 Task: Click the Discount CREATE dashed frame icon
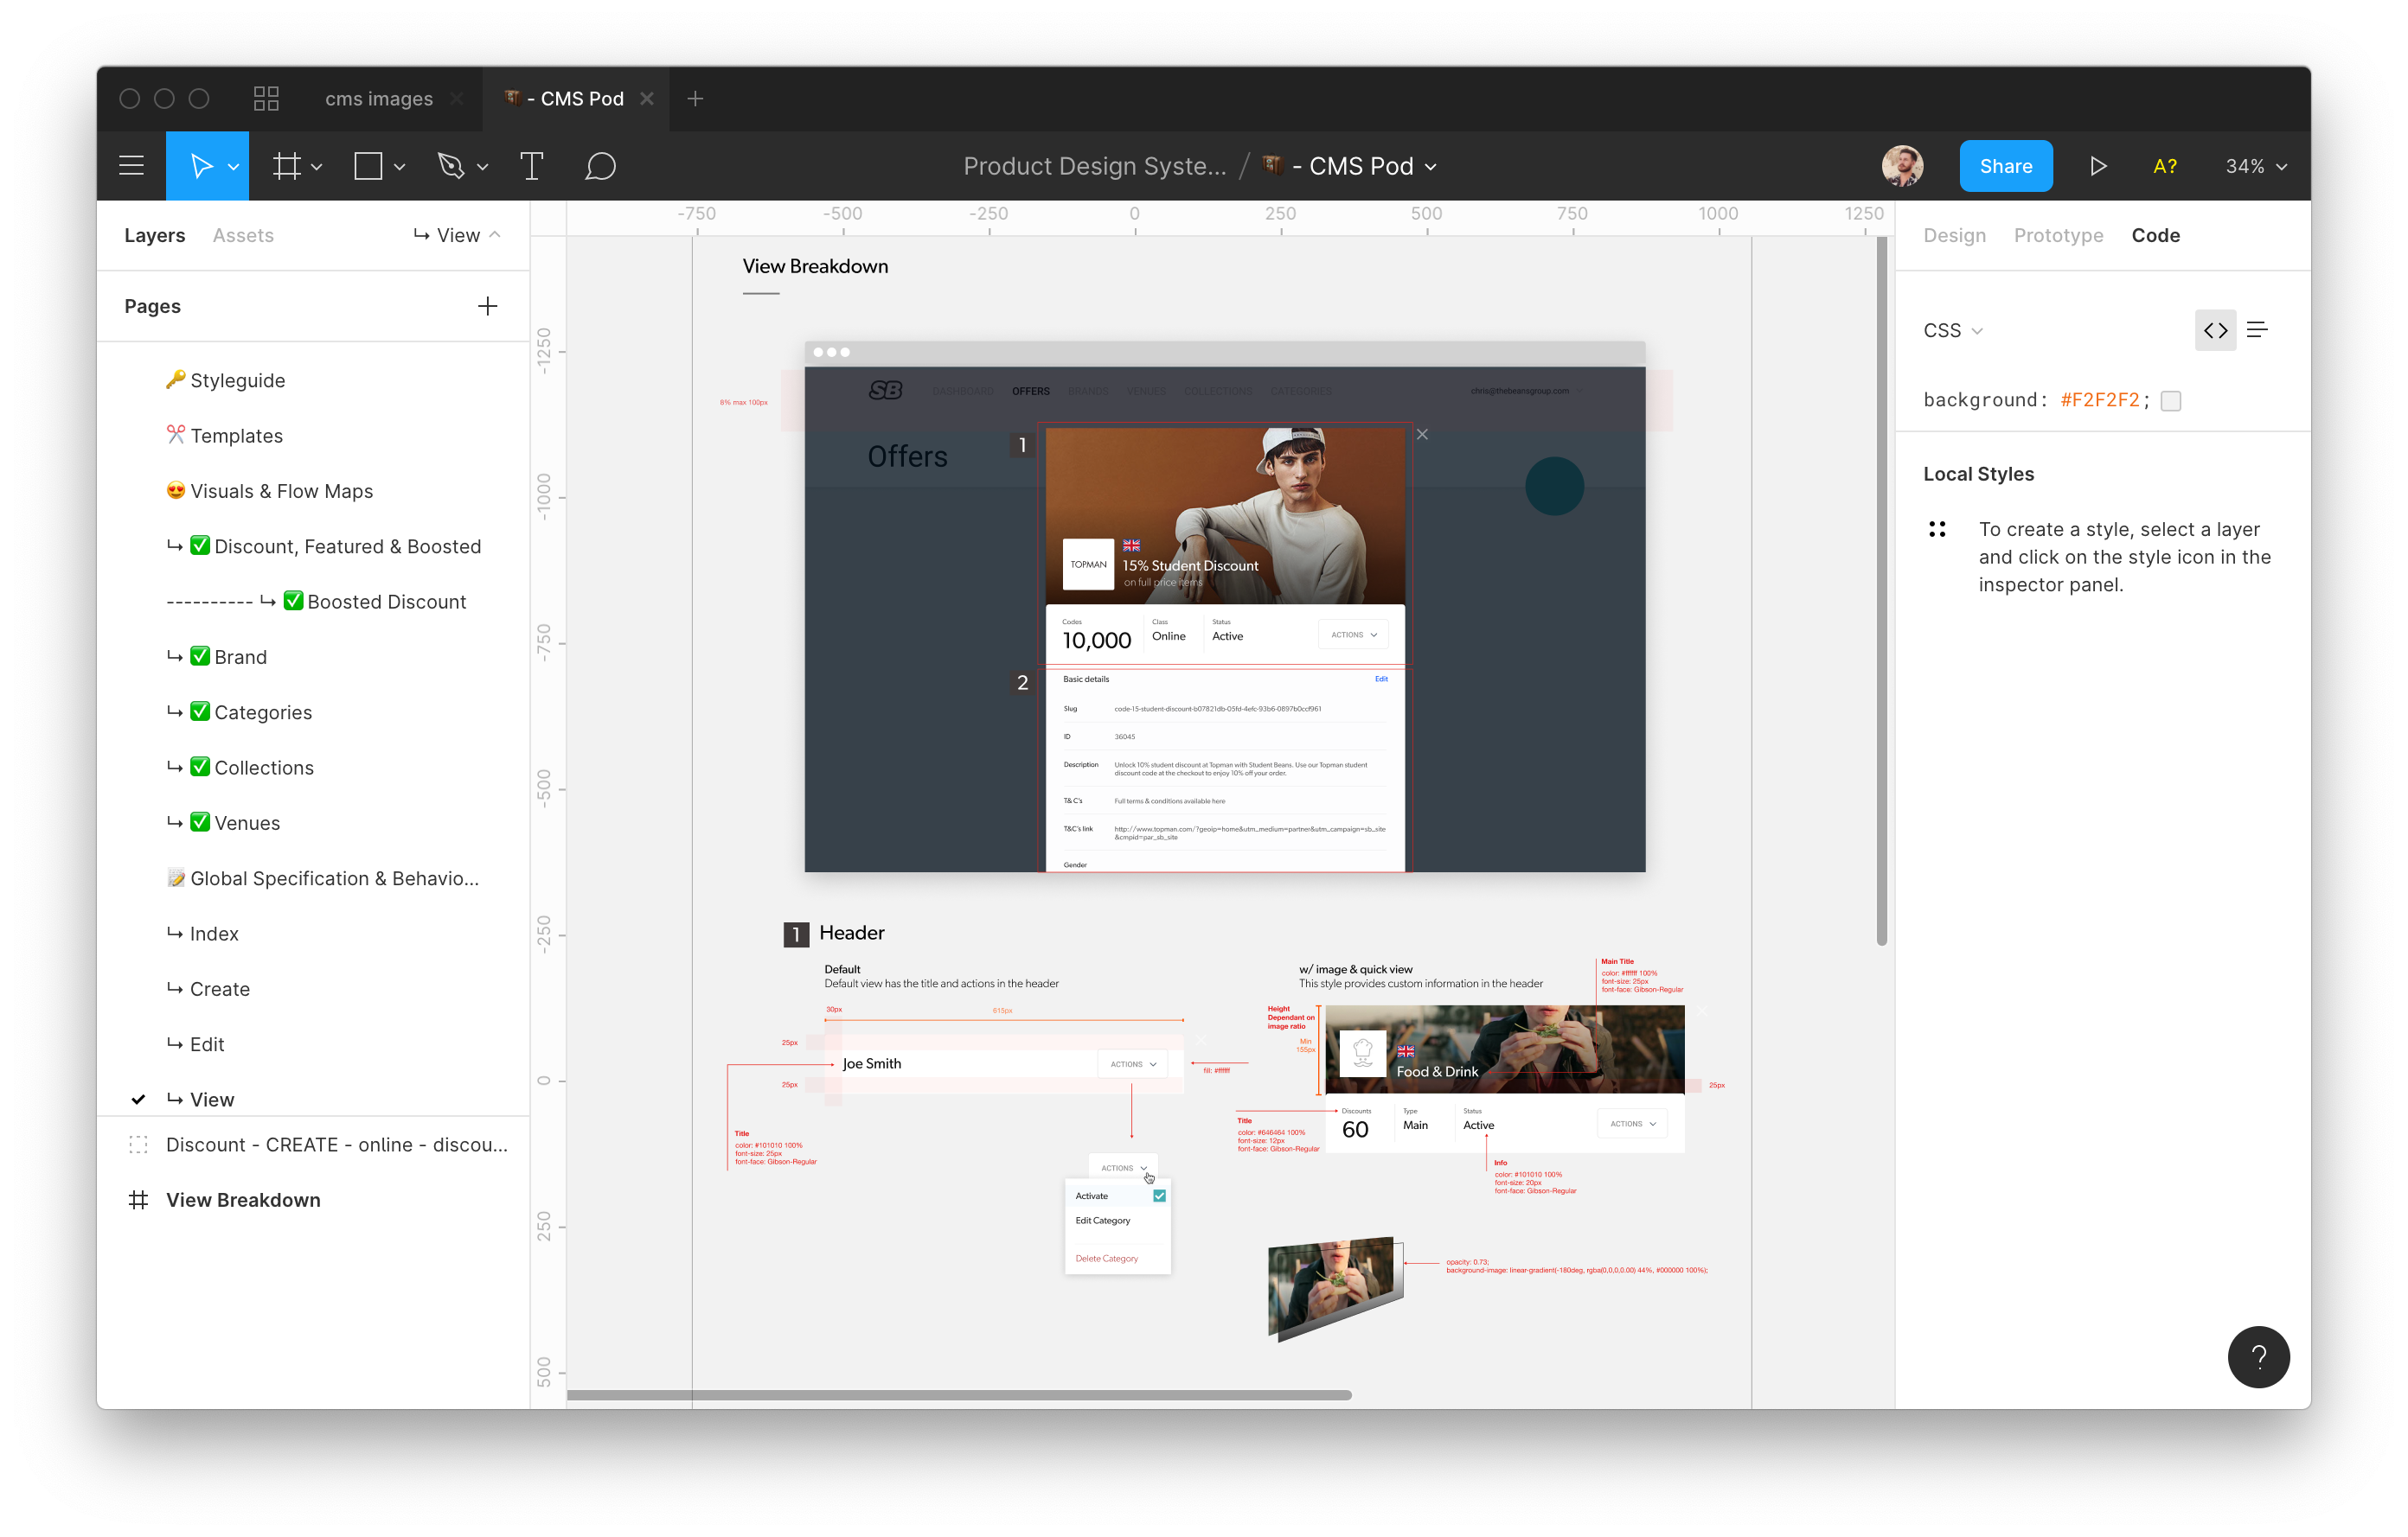138,1145
